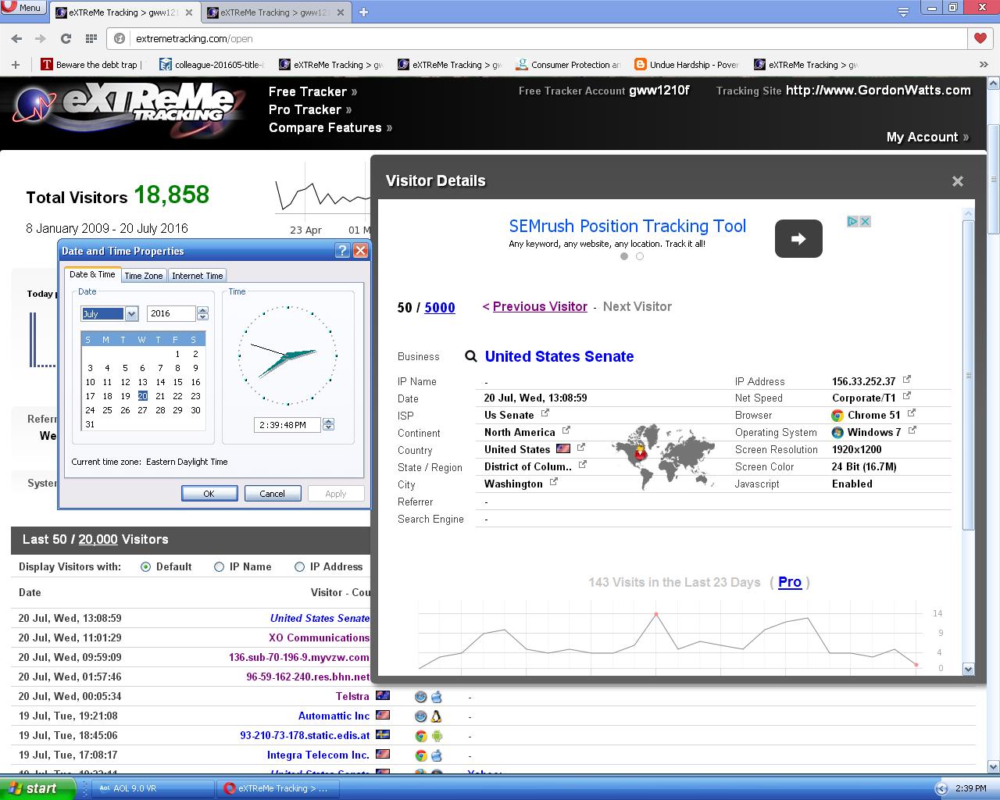Screen dimensions: 1000x800
Task: Click the time input field showing 2:39:48 PM
Action: point(288,425)
